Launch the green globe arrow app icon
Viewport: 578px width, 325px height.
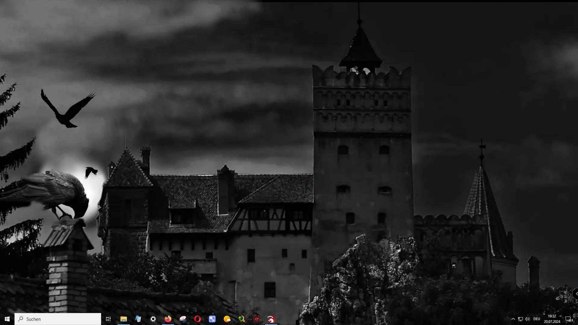tap(242, 319)
